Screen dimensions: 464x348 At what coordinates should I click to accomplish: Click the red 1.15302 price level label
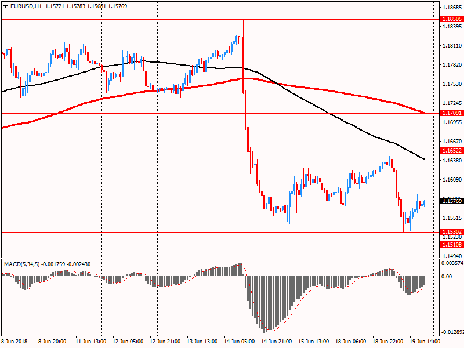(452, 231)
